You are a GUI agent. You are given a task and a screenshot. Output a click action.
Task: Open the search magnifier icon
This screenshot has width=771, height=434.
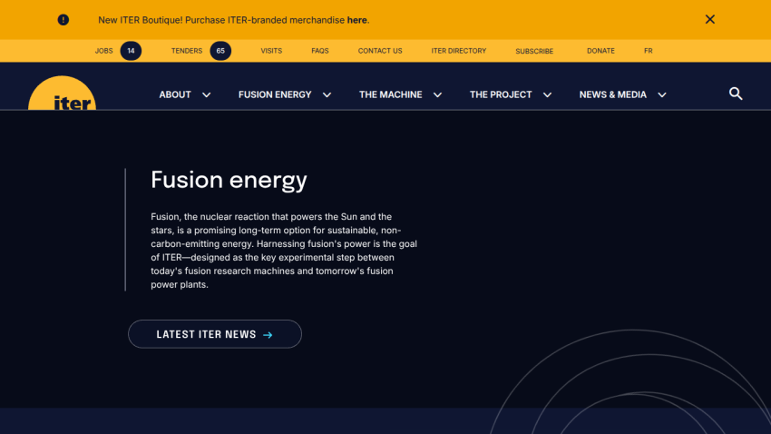tap(736, 94)
